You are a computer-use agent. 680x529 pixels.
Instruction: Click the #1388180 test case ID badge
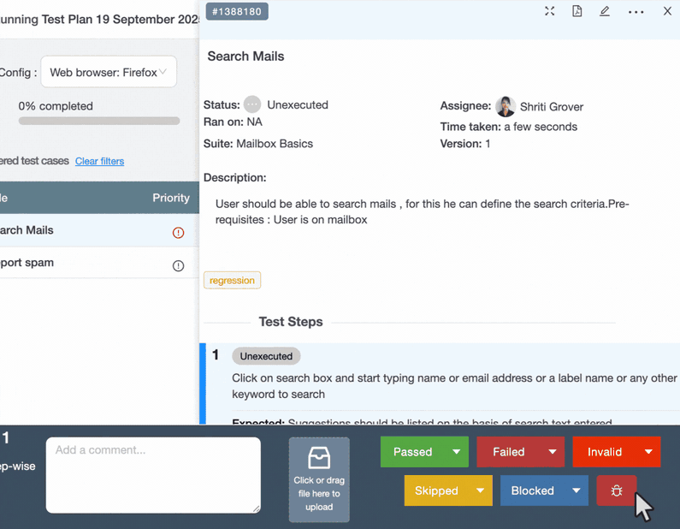237,11
